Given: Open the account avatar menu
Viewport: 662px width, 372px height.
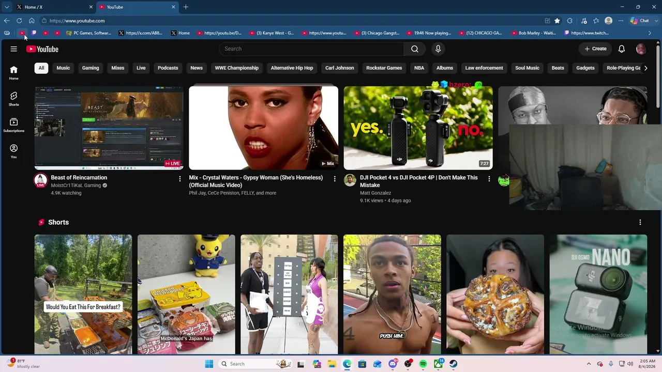Looking at the screenshot, I should [641, 49].
